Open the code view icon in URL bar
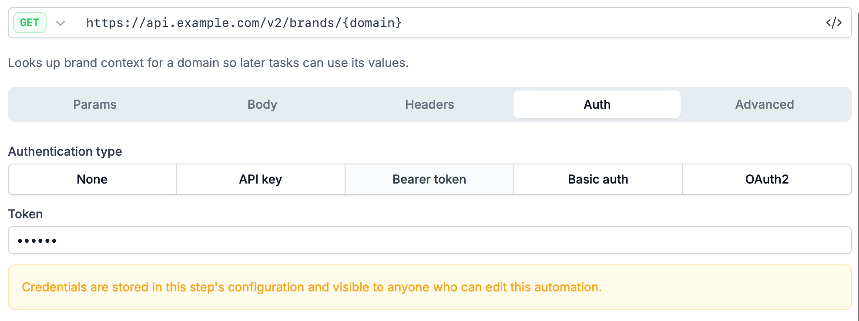 [834, 23]
